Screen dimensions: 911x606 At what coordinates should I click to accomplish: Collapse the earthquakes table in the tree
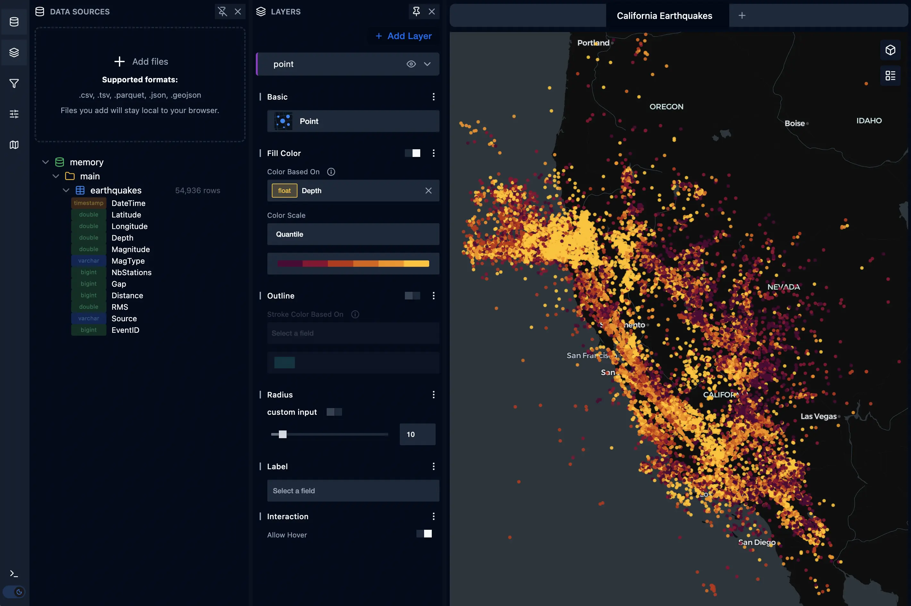coord(66,190)
